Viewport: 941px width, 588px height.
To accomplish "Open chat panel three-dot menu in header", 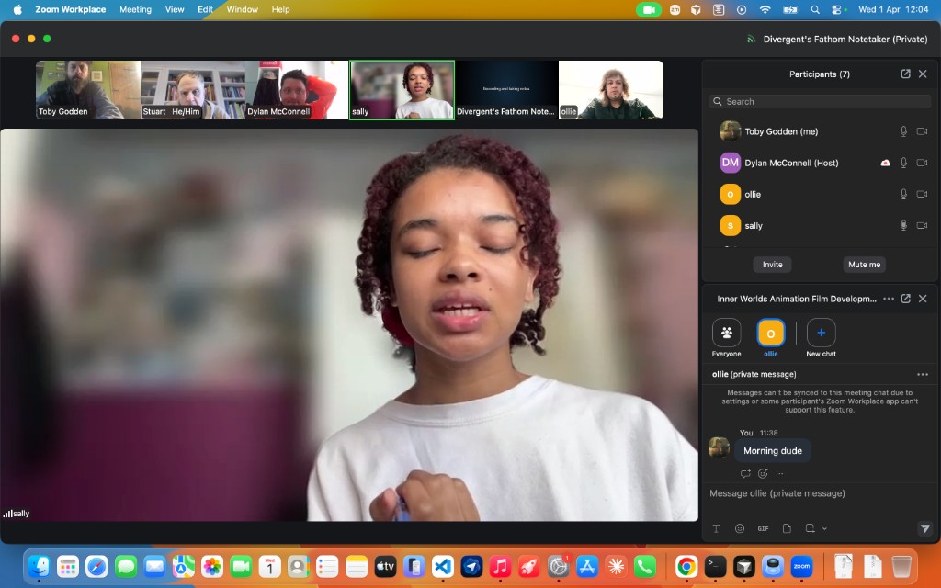I will point(888,299).
